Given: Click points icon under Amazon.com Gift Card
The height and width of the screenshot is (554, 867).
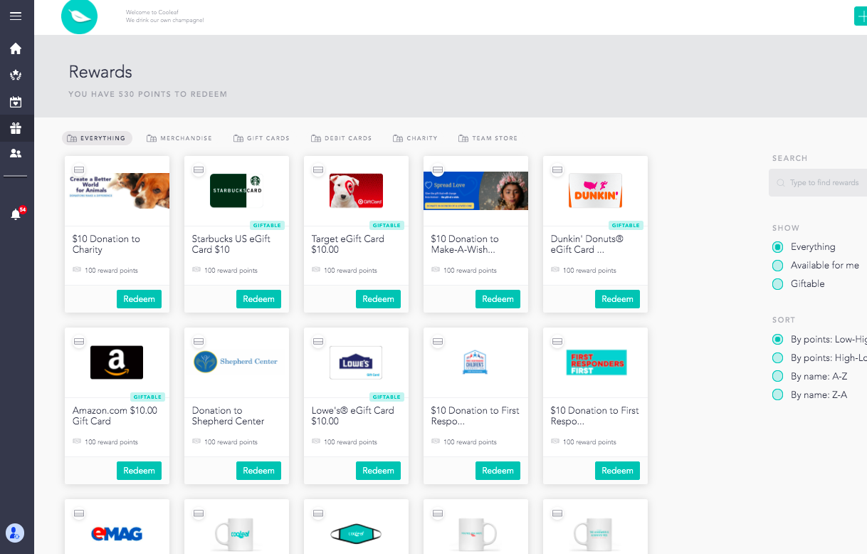Looking at the screenshot, I should pyautogui.click(x=77, y=441).
